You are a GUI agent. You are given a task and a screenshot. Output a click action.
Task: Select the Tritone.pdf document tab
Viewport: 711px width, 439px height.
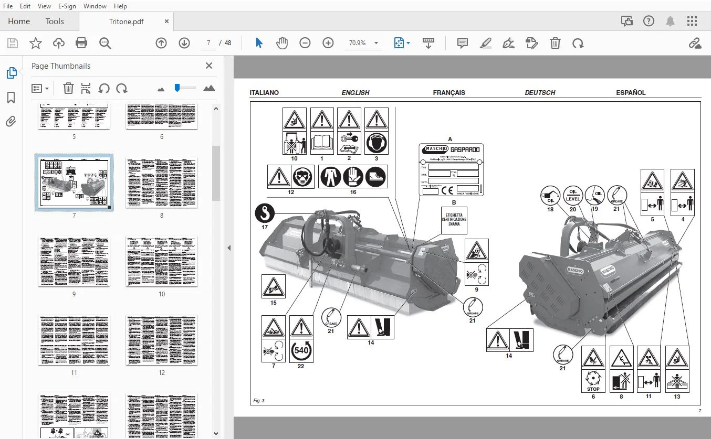[126, 22]
